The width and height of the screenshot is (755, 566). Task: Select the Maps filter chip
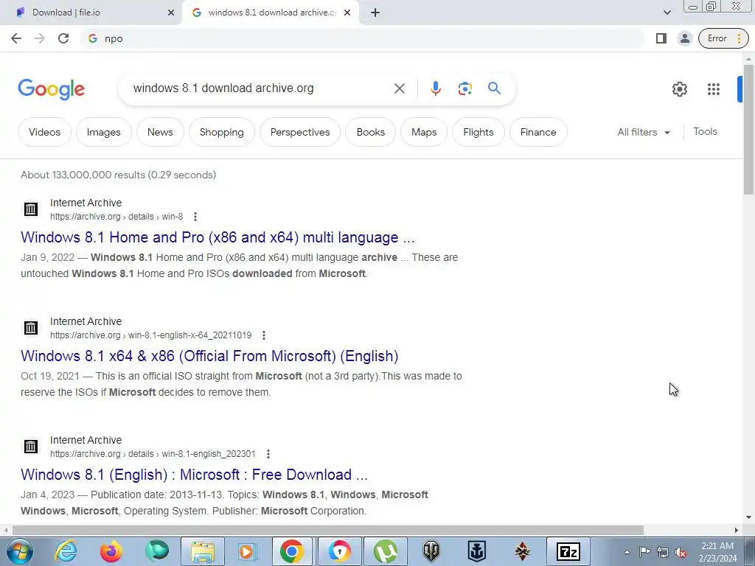point(424,132)
